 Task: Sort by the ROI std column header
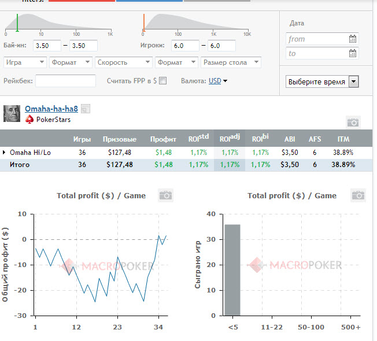tap(198, 138)
